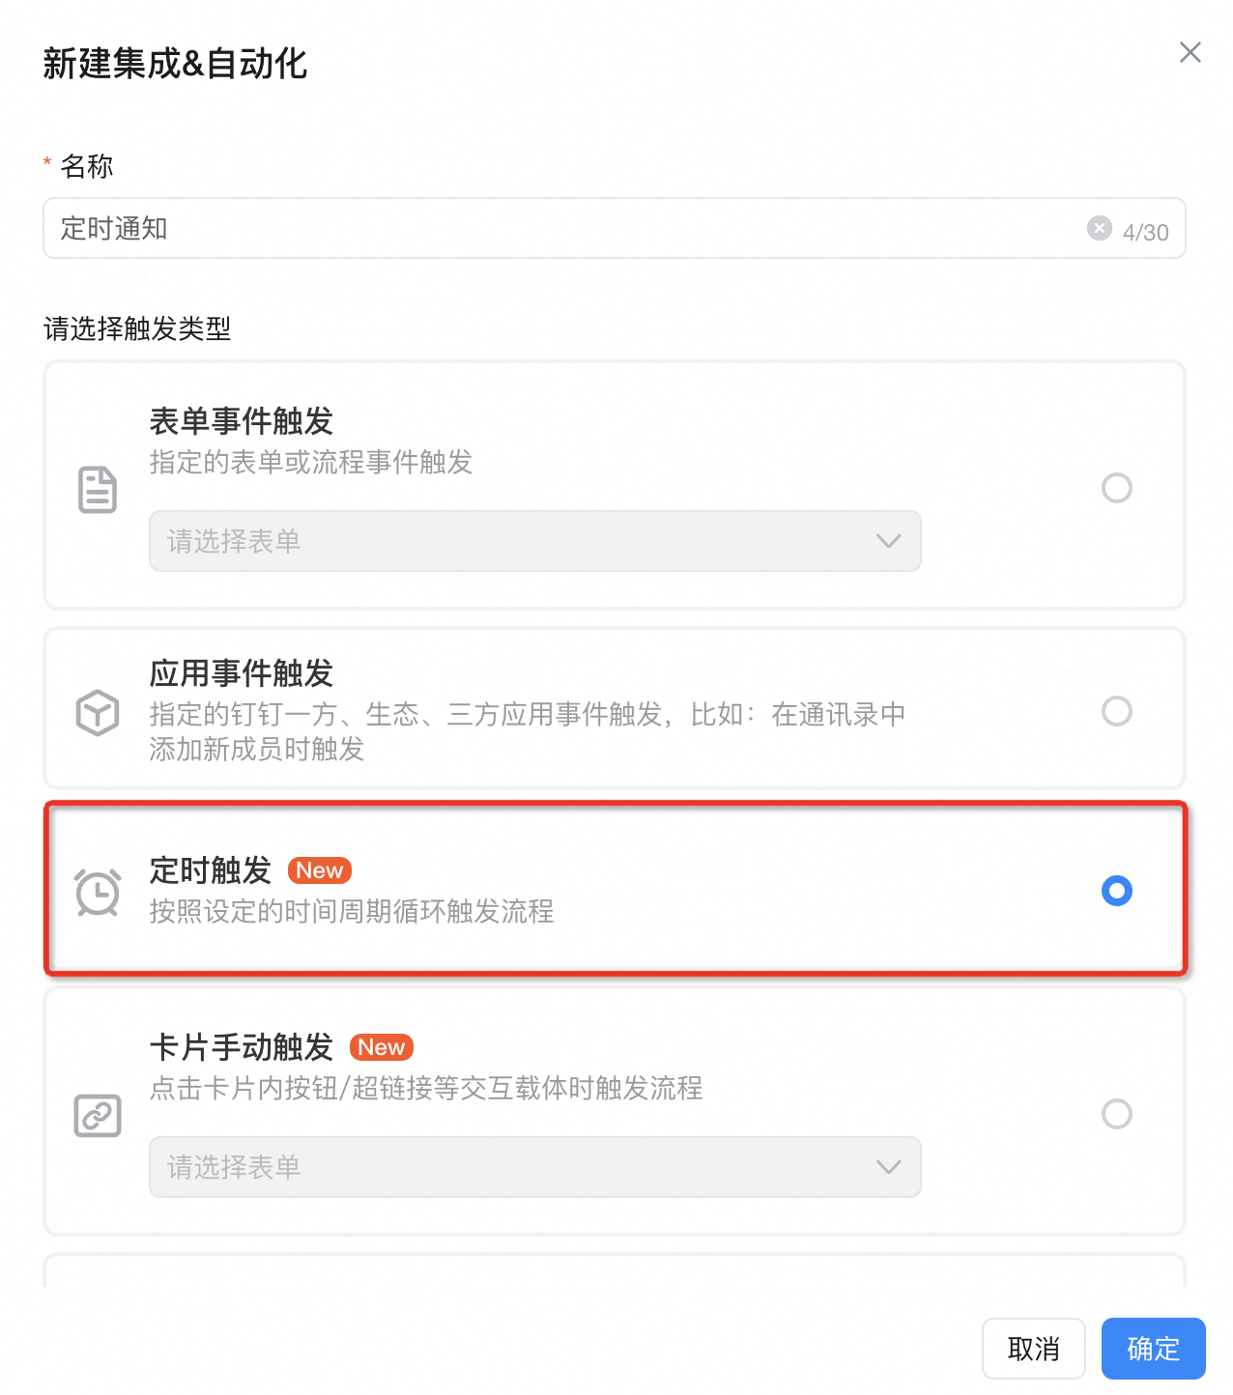Close the dialog with the X icon
This screenshot has width=1233, height=1395.
1190,52
